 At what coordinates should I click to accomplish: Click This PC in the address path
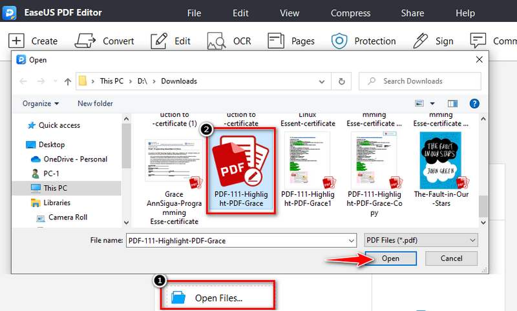pyautogui.click(x=111, y=81)
